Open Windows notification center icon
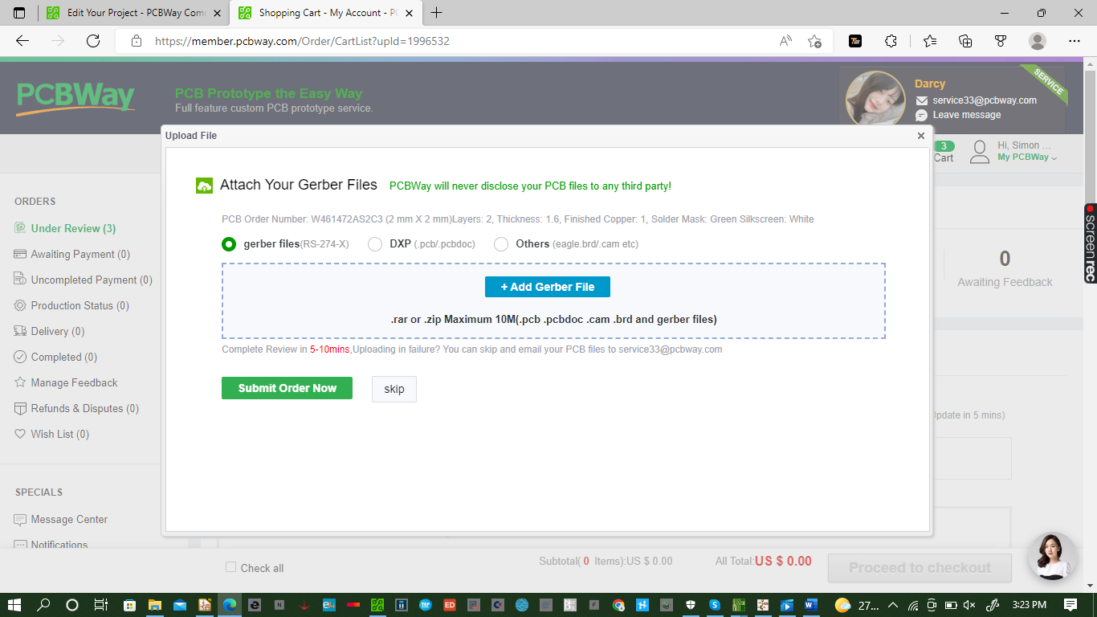 tap(1070, 604)
